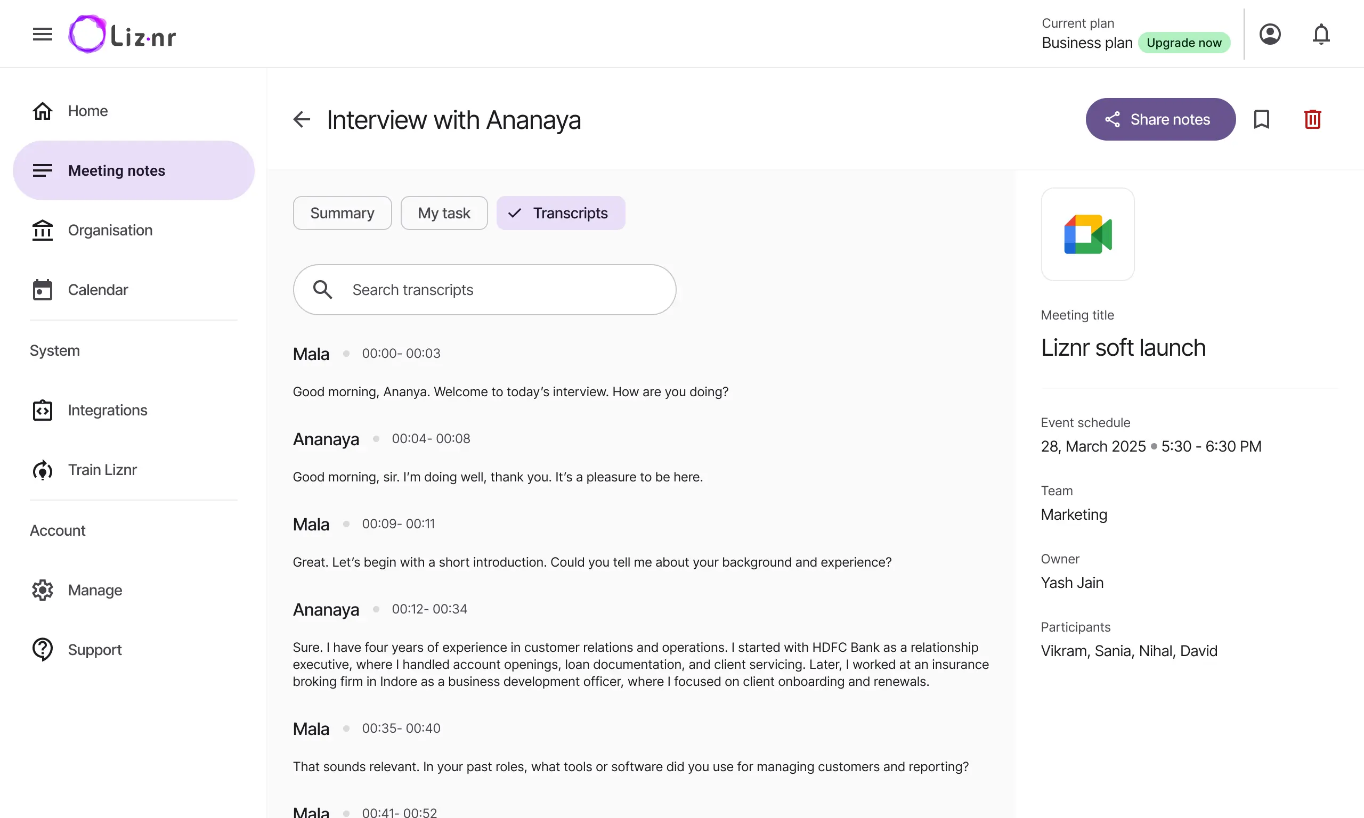Delete note with red trash icon
This screenshot has height=818, width=1364.
coord(1313,120)
